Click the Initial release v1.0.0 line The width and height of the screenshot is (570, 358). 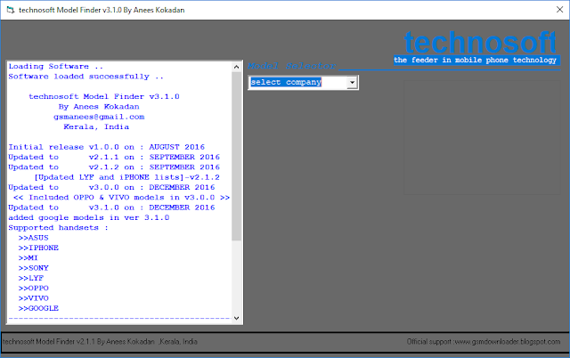click(x=107, y=147)
